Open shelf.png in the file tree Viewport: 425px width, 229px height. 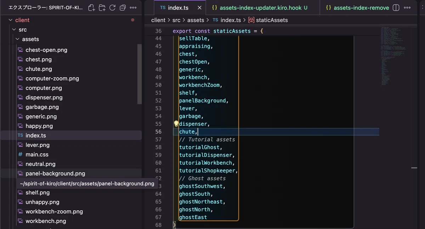[x=38, y=193]
